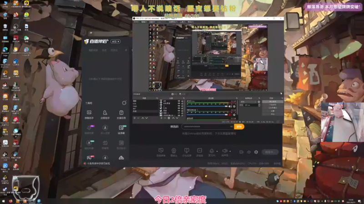Open the OBS 帮助 menu
This screenshot has width=364, height=204.
(191, 22)
